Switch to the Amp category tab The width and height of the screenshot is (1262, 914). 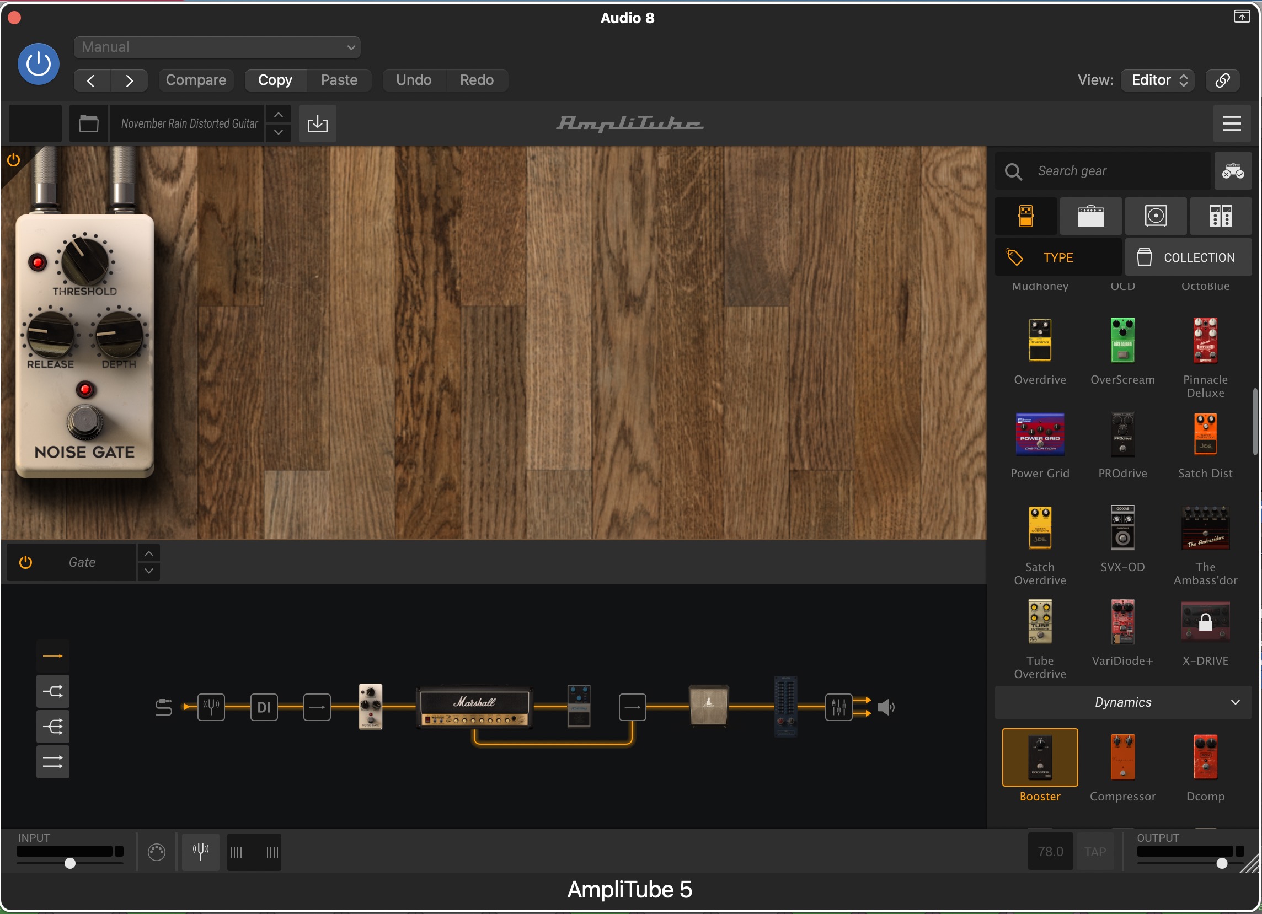coord(1090,216)
